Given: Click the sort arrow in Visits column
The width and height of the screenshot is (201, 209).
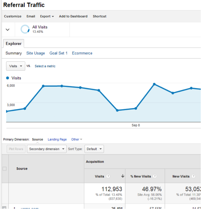Looking at the screenshot, I should pyautogui.click(x=123, y=176).
